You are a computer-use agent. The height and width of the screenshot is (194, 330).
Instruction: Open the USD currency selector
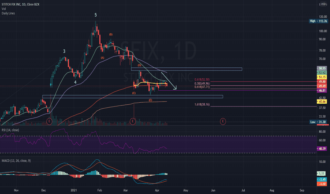pyautogui.click(x=324, y=4)
